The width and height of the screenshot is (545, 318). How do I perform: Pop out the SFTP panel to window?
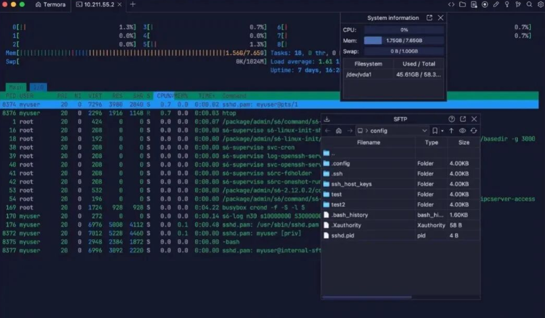(x=463, y=119)
